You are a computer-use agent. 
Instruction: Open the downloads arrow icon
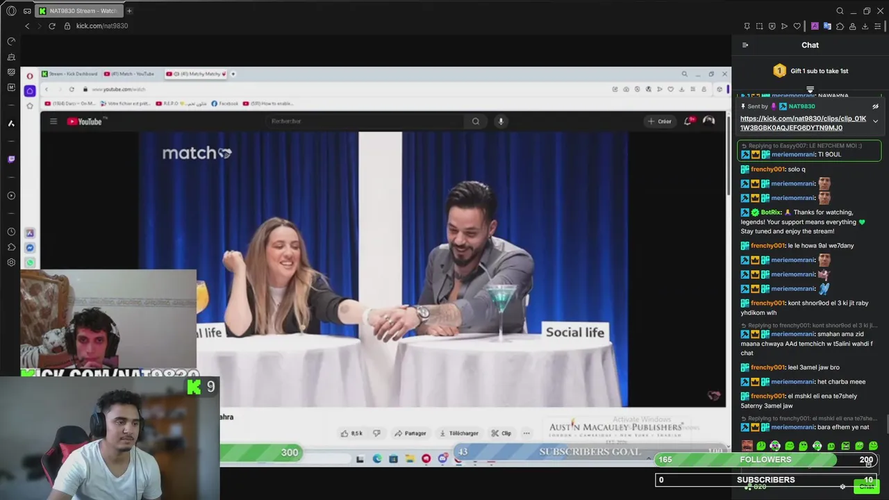pos(865,26)
